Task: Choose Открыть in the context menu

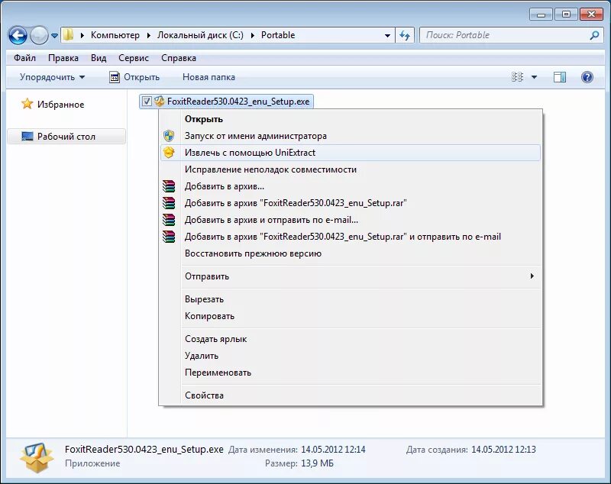Action: (351, 119)
